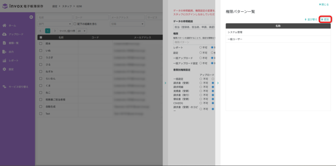Open レポート via its chart icon
This screenshot has width=336, height=166.
[4, 61]
